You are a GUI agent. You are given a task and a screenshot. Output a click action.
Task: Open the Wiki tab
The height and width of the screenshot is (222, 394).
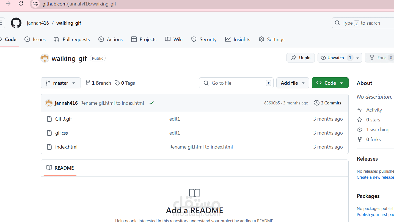point(174,39)
